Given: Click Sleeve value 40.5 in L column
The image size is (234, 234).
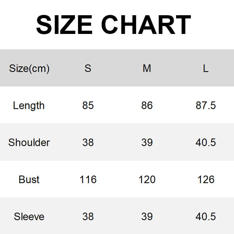Looking at the screenshot, I should point(206,216).
